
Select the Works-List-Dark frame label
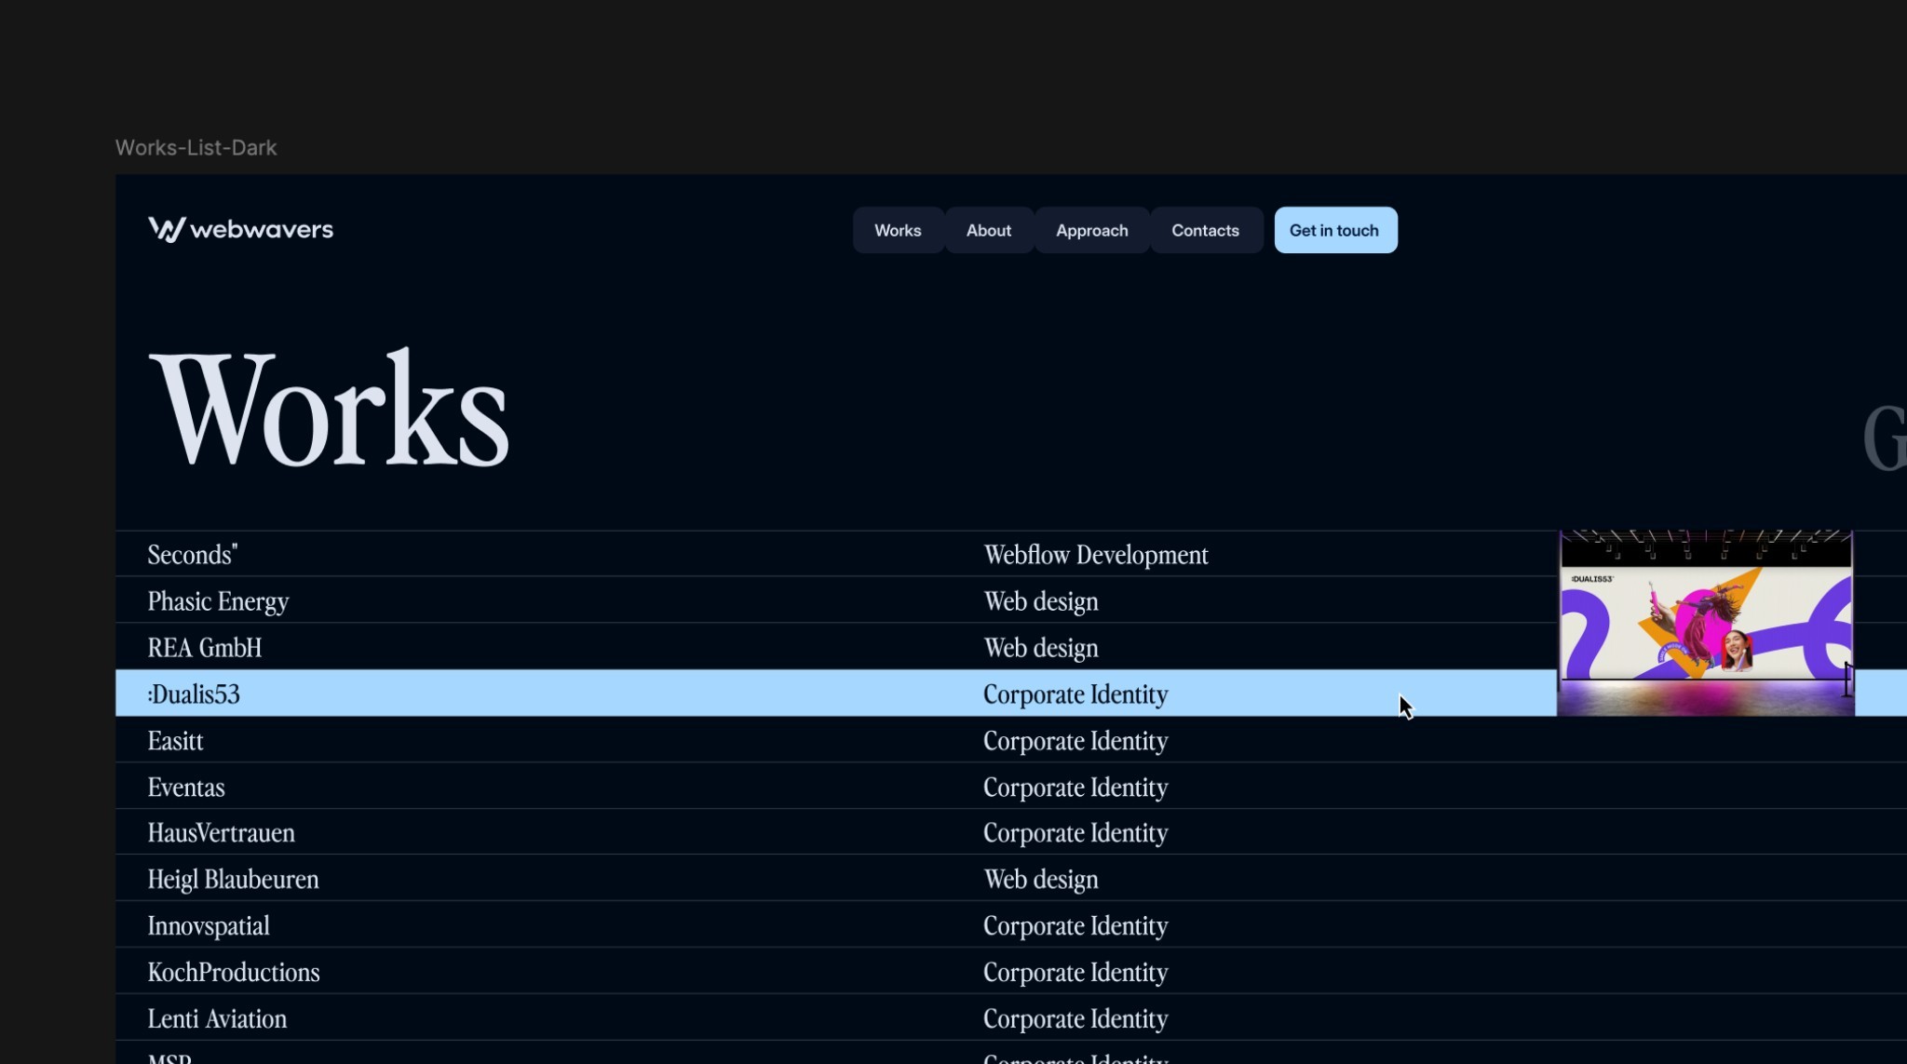coord(196,148)
